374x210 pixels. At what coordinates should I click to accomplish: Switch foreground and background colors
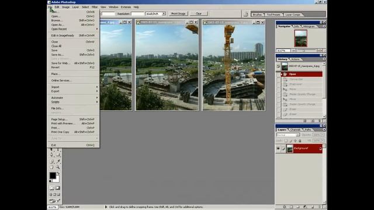tap(58, 173)
